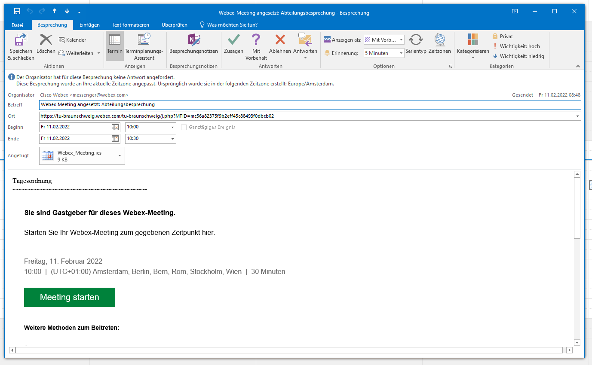Open the Beginn time 10:00 dropdown
The width and height of the screenshot is (592, 365).
(x=173, y=128)
